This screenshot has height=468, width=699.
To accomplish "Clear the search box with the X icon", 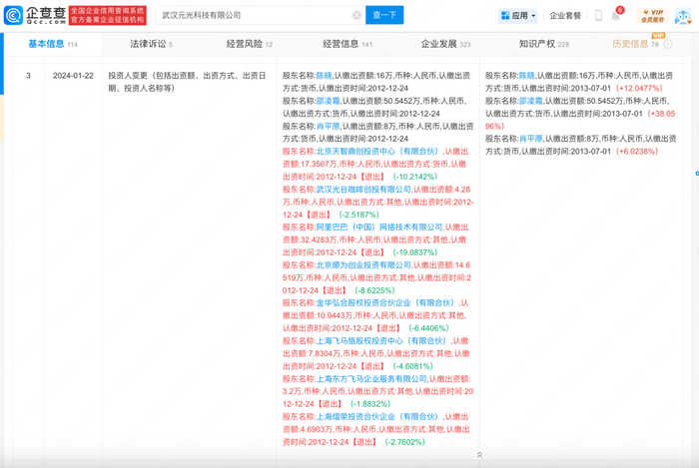I will point(357,16).
